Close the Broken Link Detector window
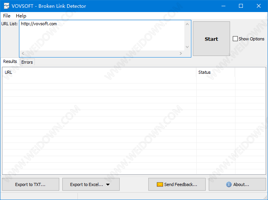Viewport: 268px width, 200px height. [259, 6]
